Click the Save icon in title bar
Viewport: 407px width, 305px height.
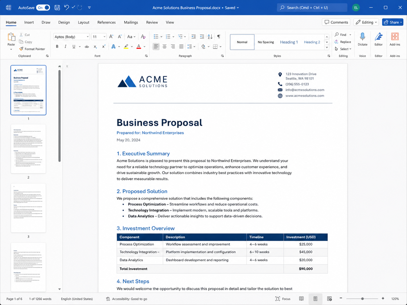tap(57, 8)
